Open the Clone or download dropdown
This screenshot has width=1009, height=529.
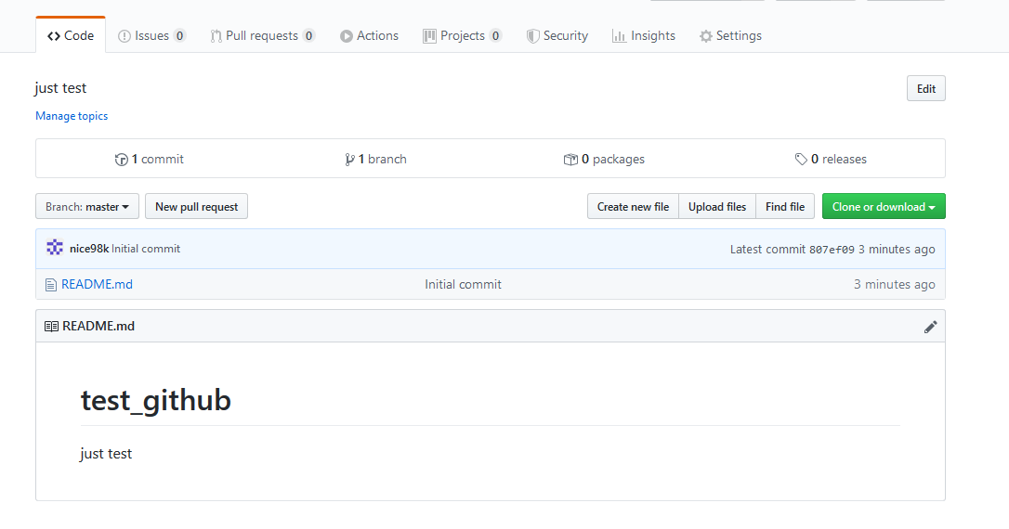pos(884,206)
